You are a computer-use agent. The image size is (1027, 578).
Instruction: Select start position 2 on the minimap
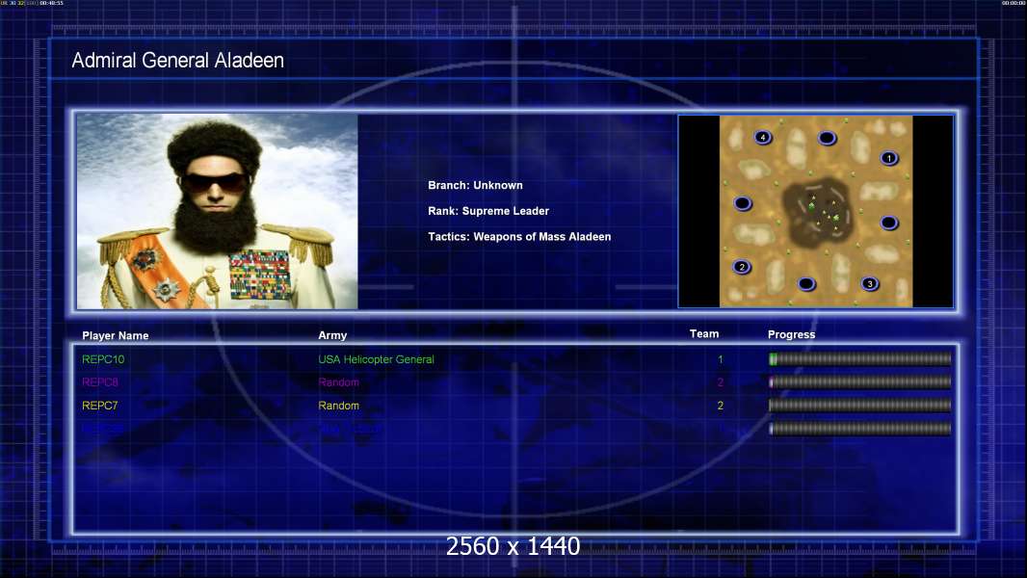pyautogui.click(x=742, y=267)
